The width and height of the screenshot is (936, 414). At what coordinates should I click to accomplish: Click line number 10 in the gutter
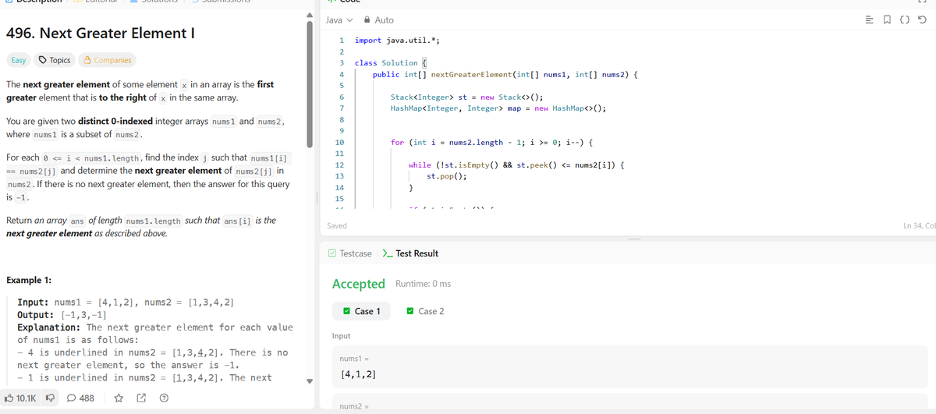click(339, 143)
